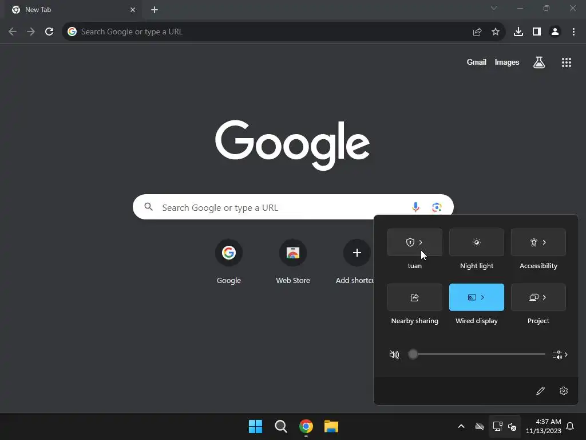Mute or unmute the speaker icon
586x440 pixels.
pyautogui.click(x=394, y=354)
